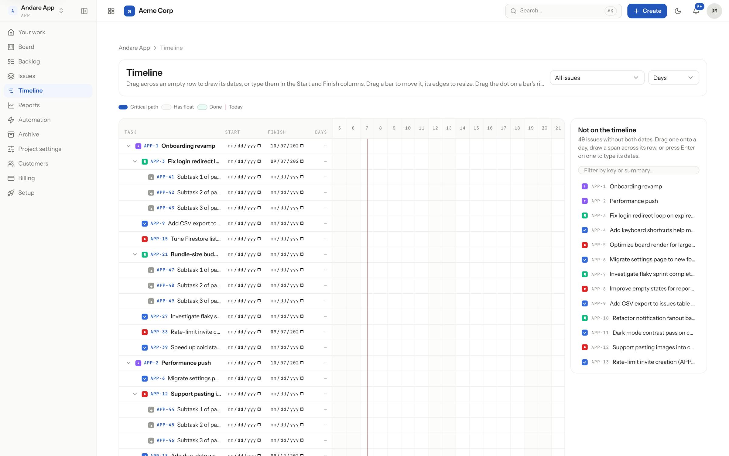
Task: Click story icon beside APP-3 in task list
Action: pyautogui.click(x=145, y=161)
